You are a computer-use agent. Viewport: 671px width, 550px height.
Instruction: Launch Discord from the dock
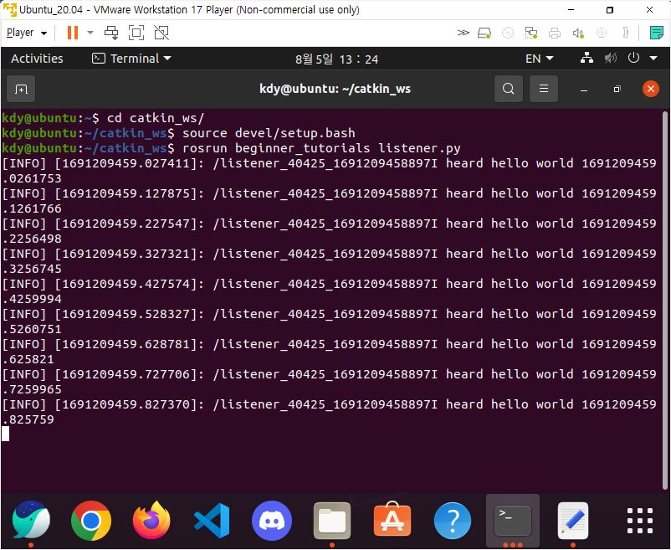click(x=272, y=521)
